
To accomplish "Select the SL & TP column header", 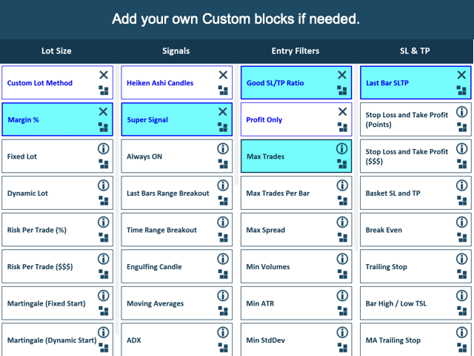I will tap(415, 51).
